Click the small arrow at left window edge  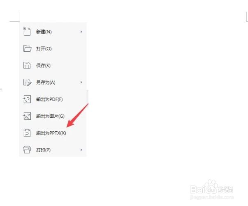(x=1, y=89)
